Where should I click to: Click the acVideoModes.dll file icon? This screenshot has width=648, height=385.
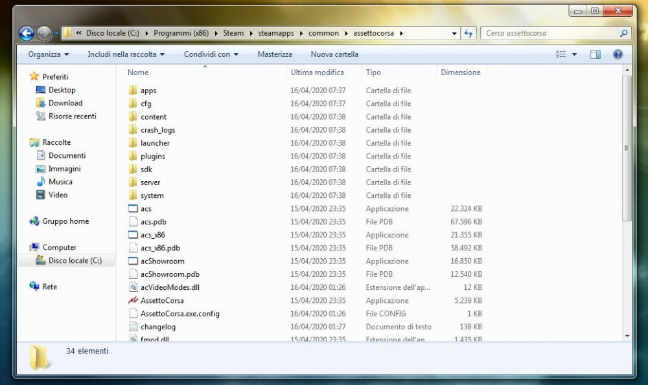point(133,287)
